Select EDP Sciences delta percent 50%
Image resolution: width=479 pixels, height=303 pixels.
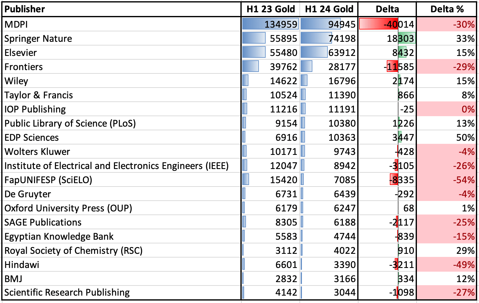pos(447,137)
